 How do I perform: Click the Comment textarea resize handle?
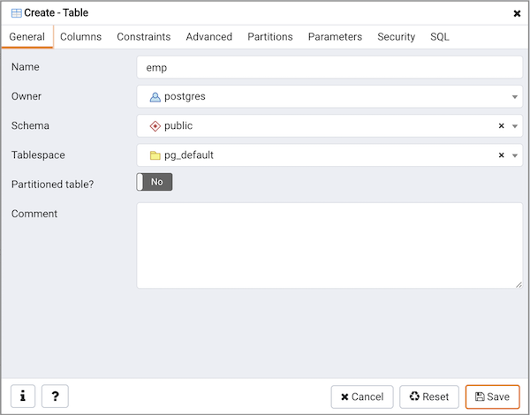pos(519,284)
